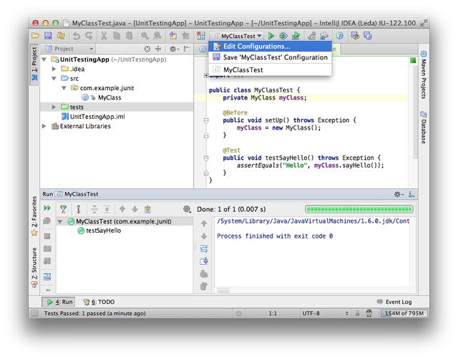Switch to the 6: TODO tab

[x=99, y=302]
